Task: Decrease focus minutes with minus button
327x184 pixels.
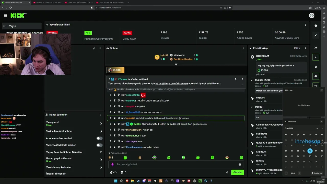Action: (286, 173)
